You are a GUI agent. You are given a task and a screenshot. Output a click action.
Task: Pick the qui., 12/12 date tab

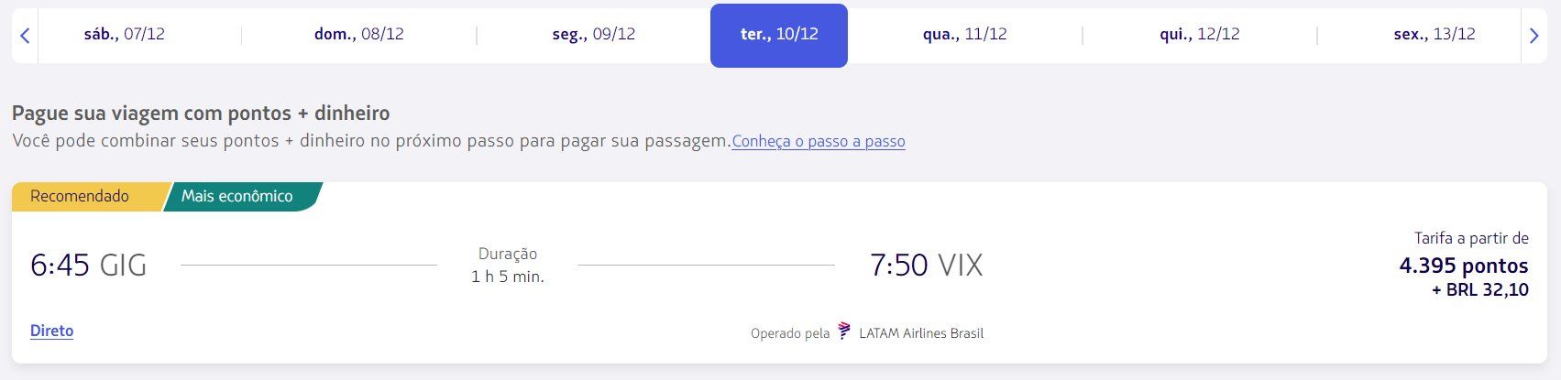[x=1200, y=35]
